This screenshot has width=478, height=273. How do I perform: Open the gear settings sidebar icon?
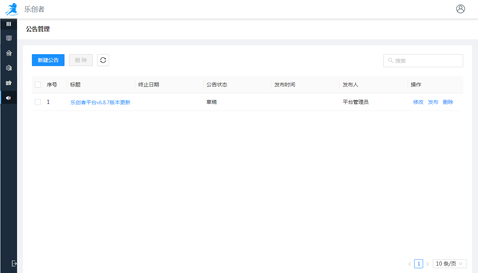(9, 68)
